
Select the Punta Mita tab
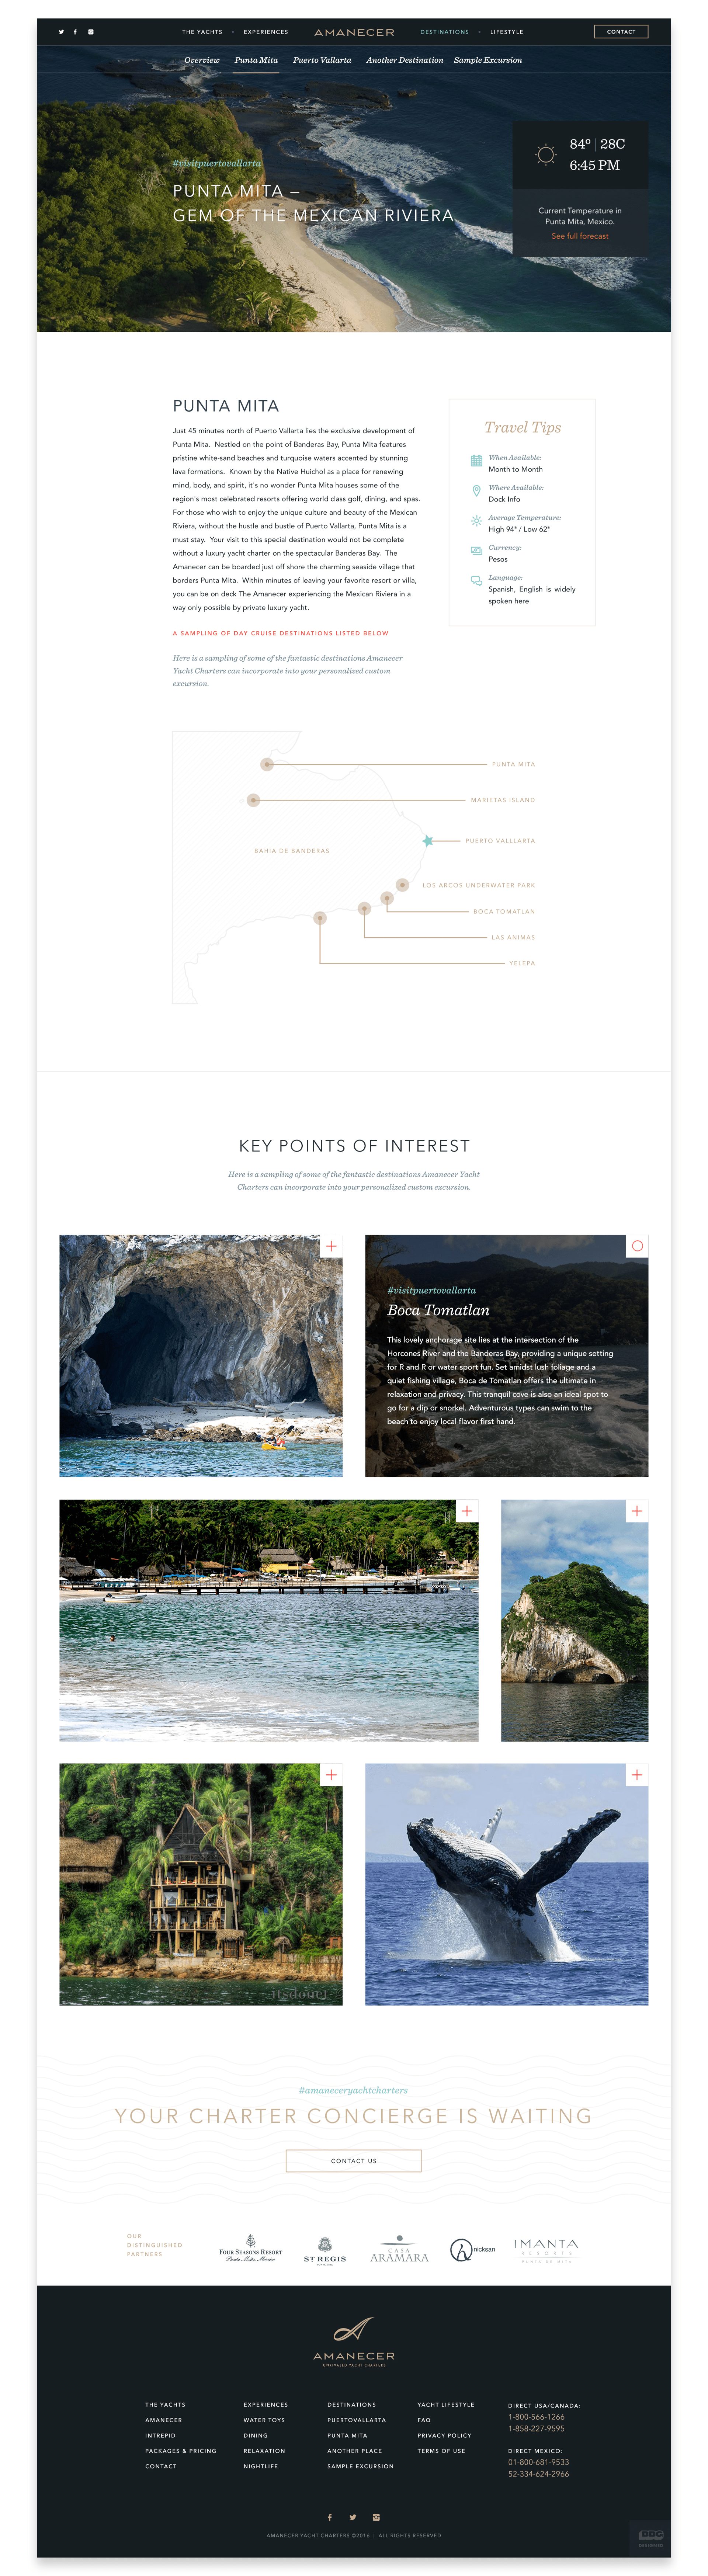click(x=256, y=60)
